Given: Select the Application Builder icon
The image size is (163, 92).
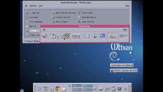Looking at the screenshot, I should (53, 13).
